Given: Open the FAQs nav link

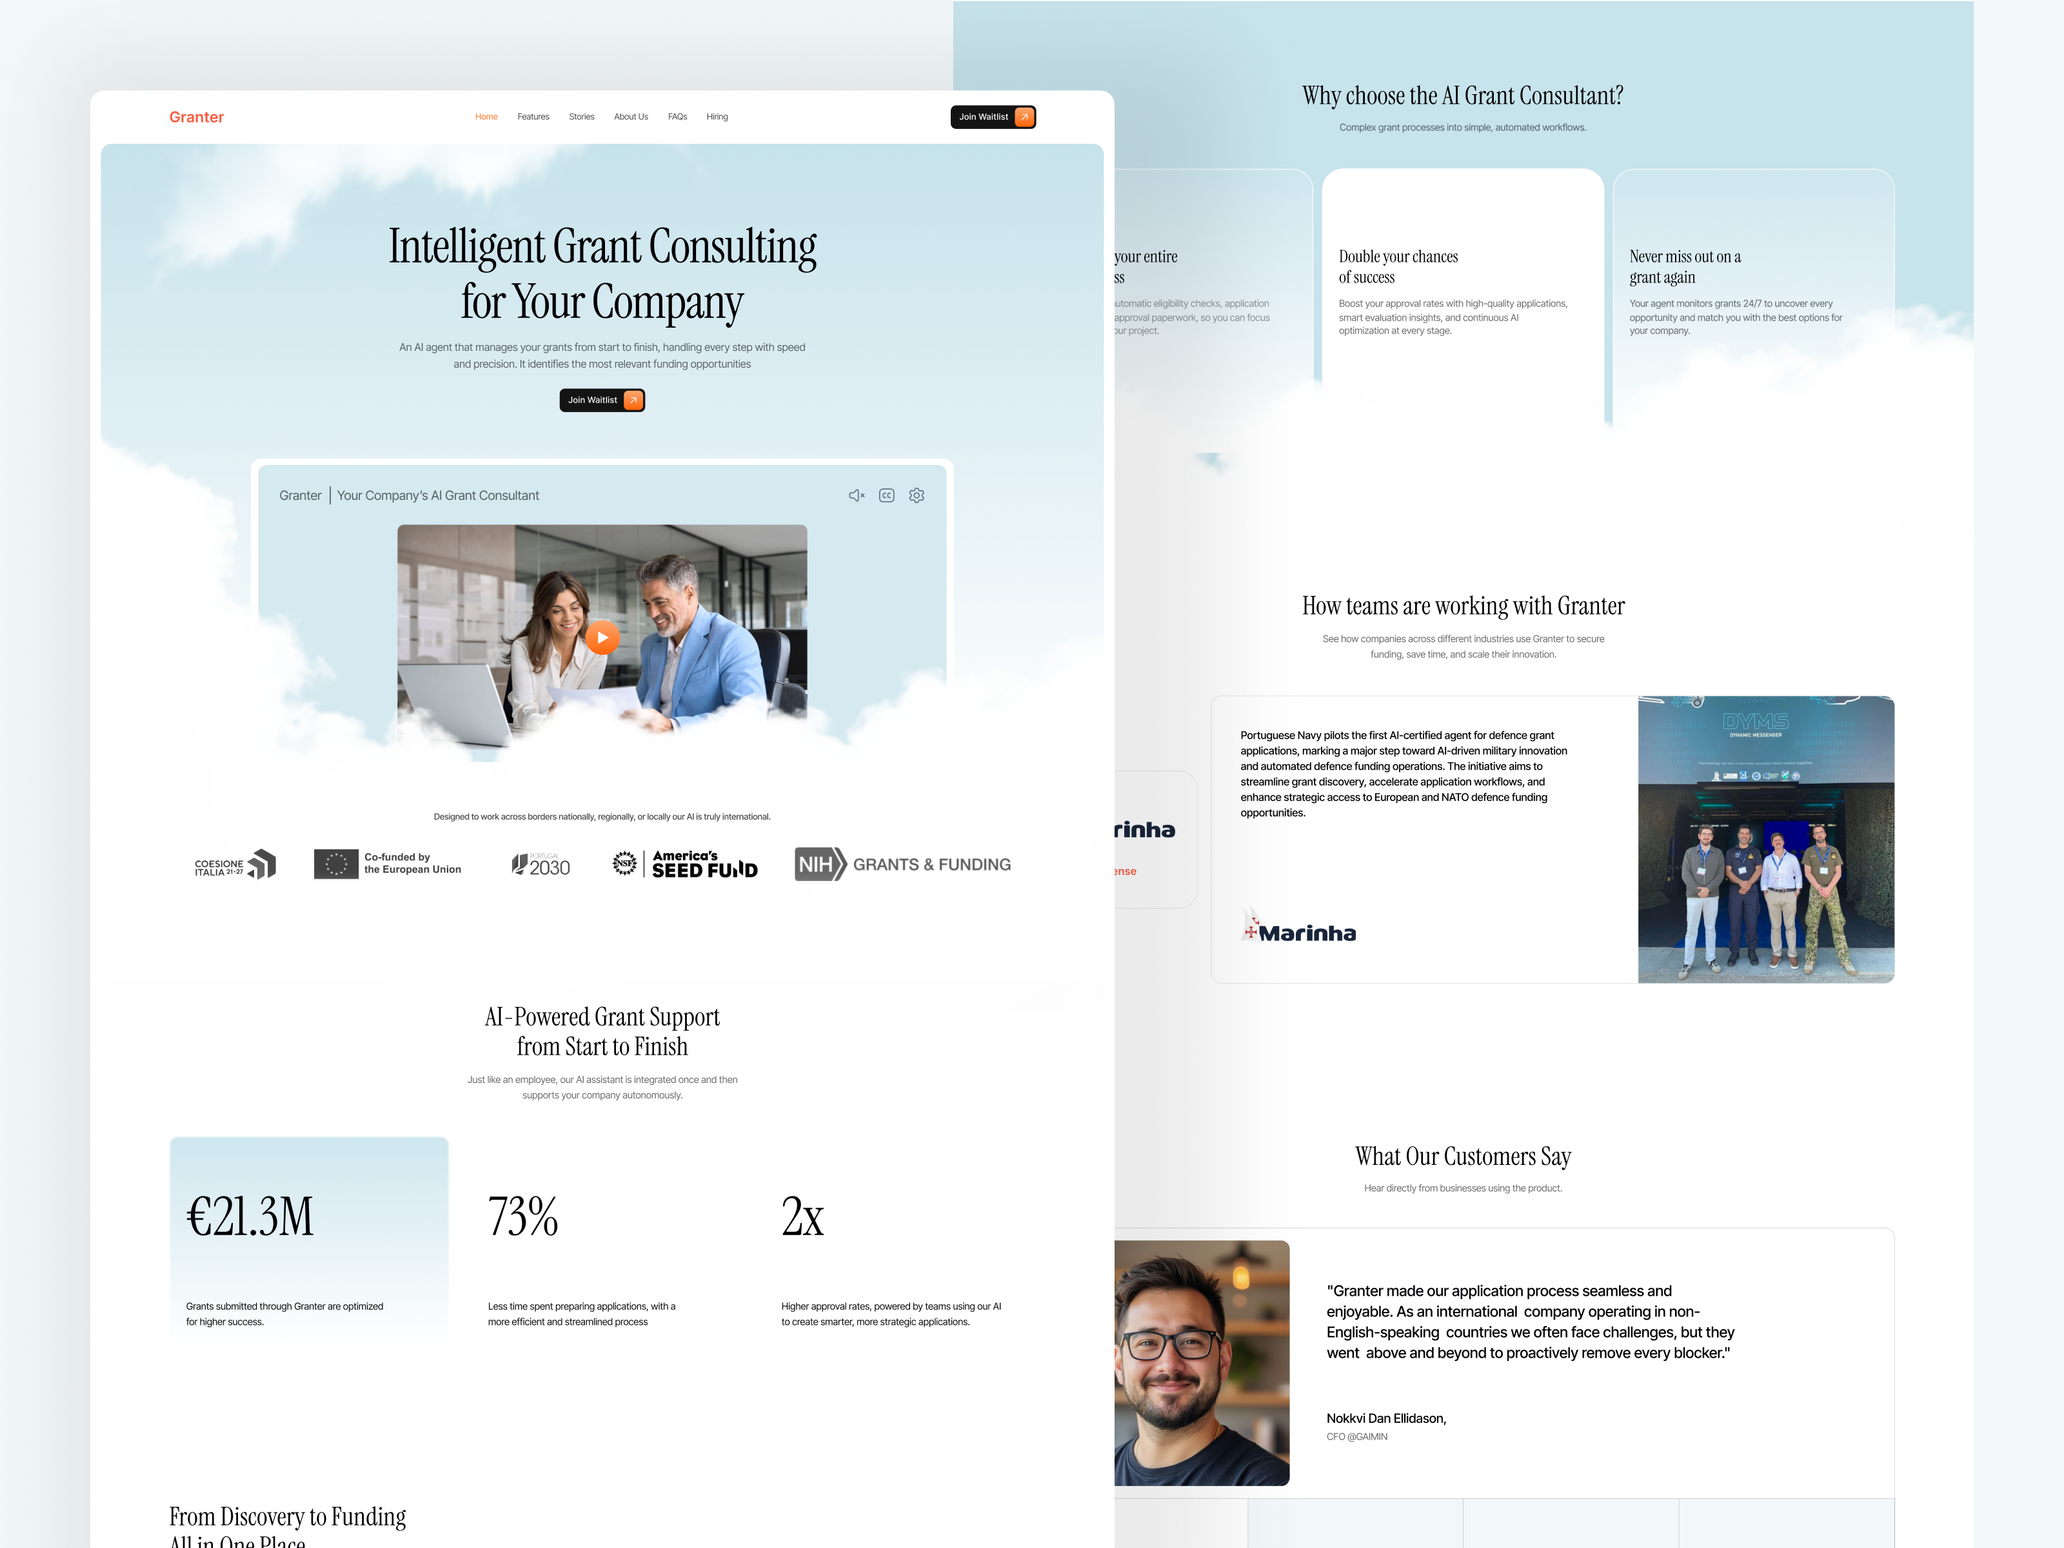Looking at the screenshot, I should [x=677, y=117].
